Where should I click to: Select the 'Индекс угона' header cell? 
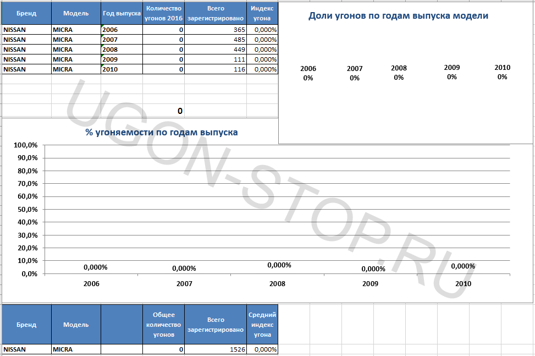click(262, 13)
